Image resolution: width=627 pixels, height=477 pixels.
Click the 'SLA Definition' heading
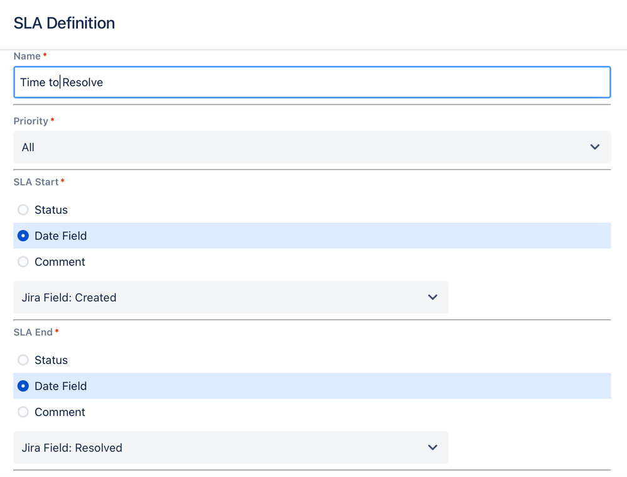64,23
